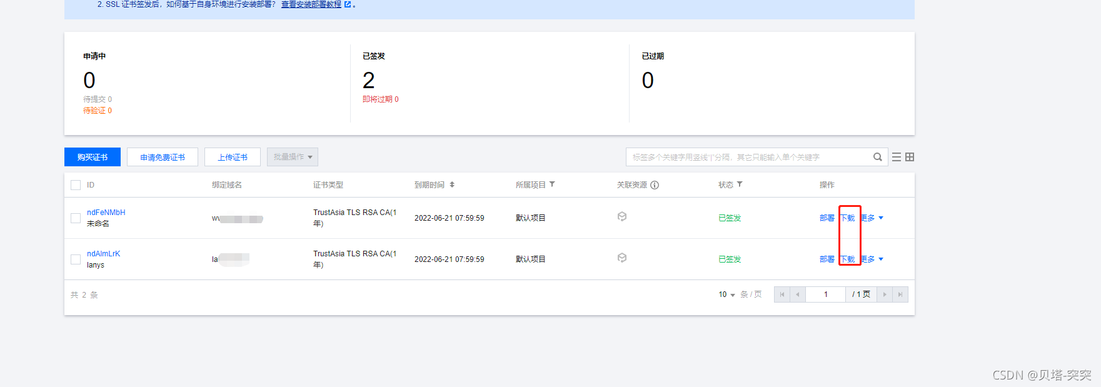1101x387 pixels.
Task: Click the lanys certificate remark
Action: point(96,265)
